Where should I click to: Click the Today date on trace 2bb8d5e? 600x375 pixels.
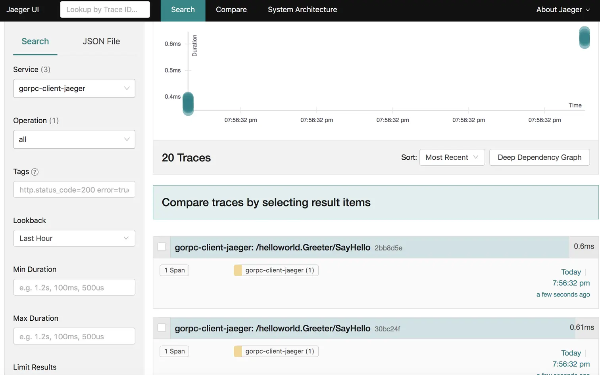[571, 272]
